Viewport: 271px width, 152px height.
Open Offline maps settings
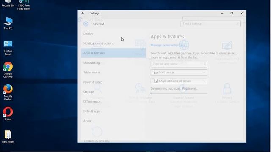coord(113,101)
